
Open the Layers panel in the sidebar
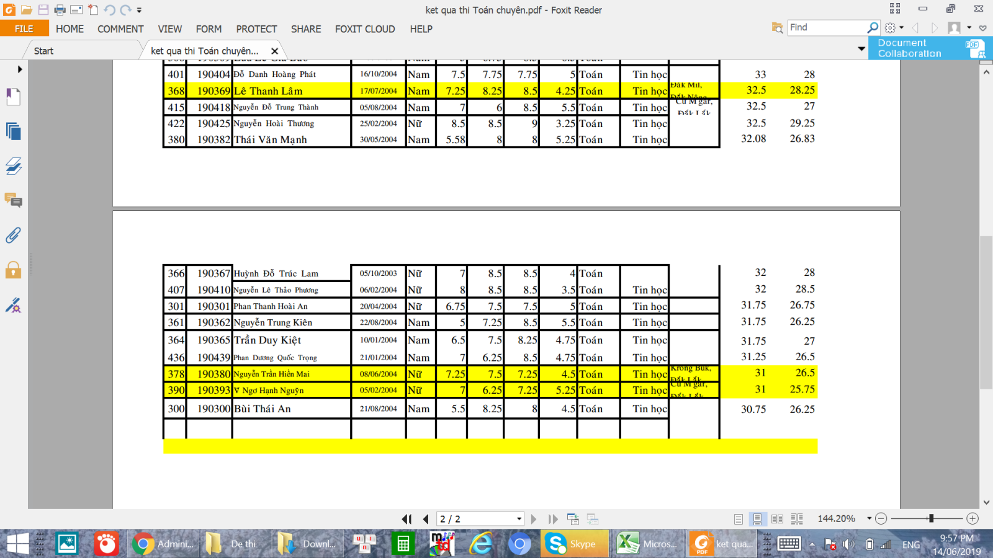point(13,166)
